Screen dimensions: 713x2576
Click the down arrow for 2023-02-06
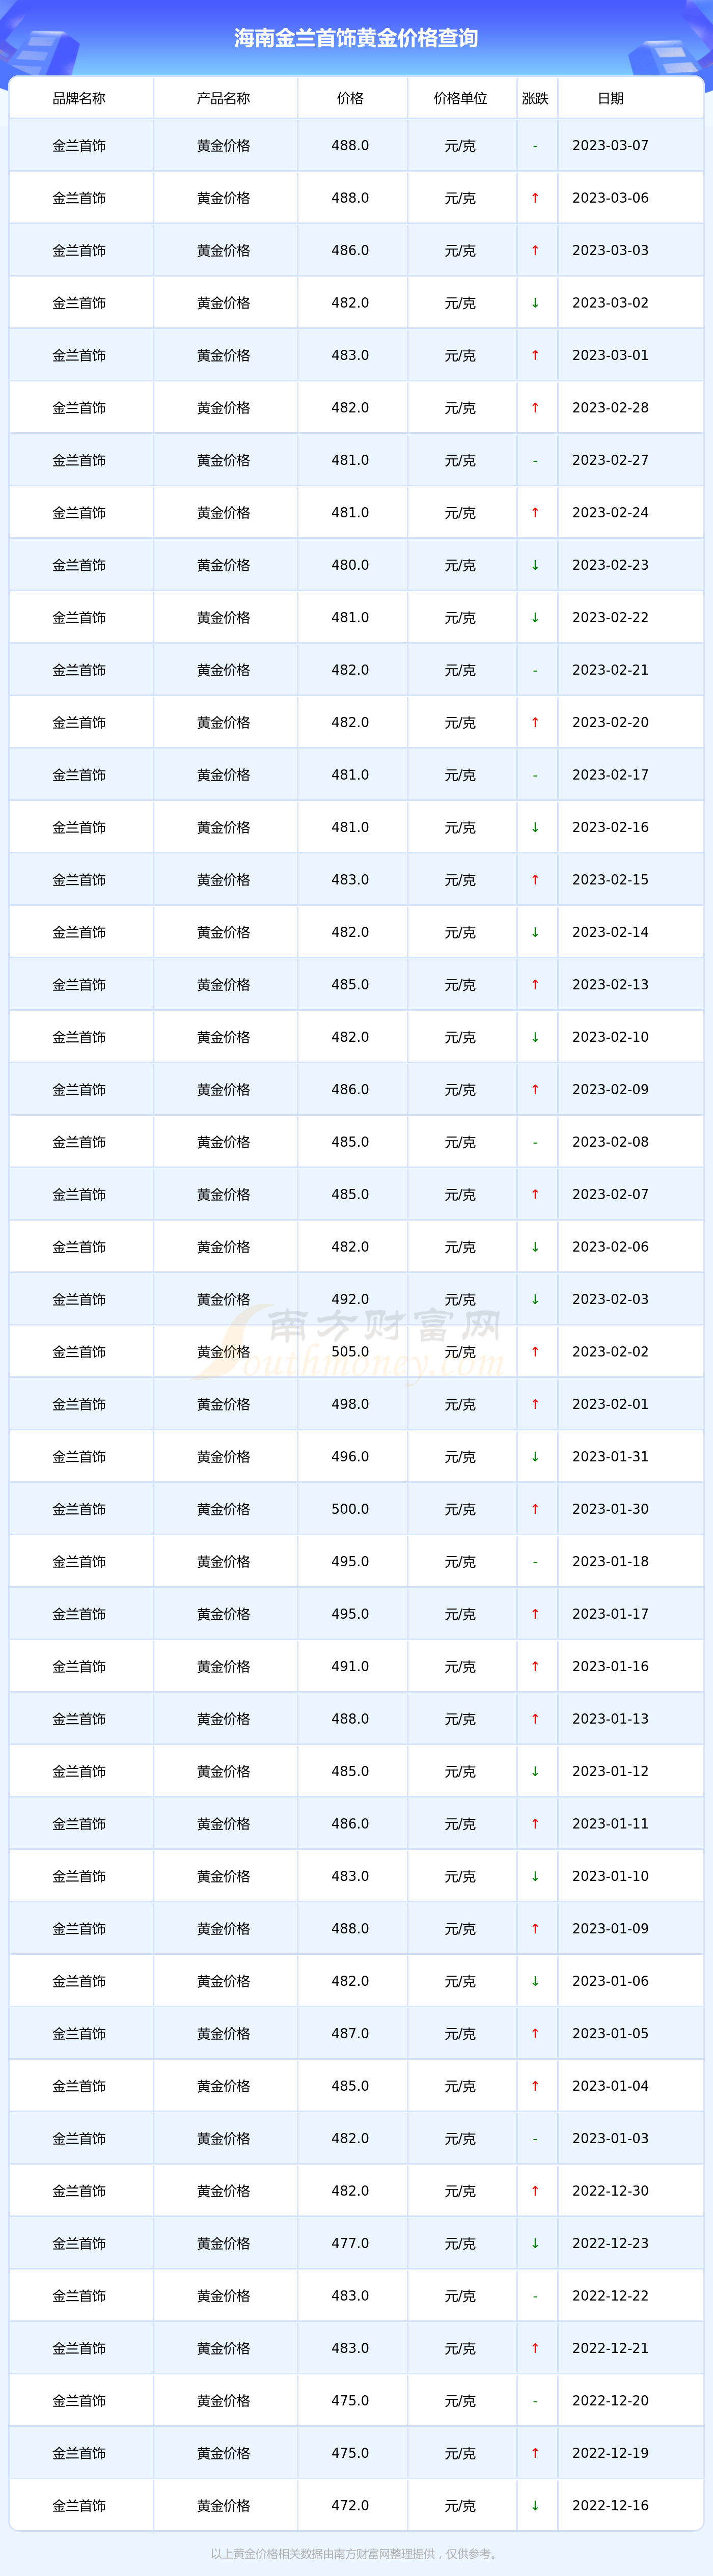(535, 1247)
